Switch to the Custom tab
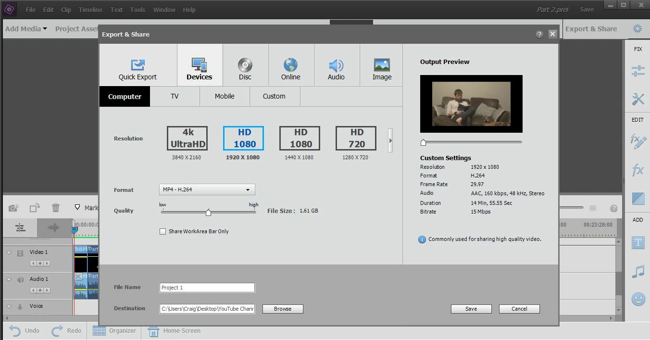Viewport: 650px width, 340px height. [274, 96]
